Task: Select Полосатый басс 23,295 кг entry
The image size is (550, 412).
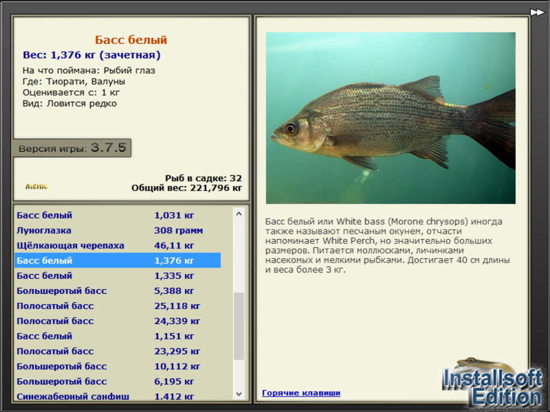Action: coord(118,351)
